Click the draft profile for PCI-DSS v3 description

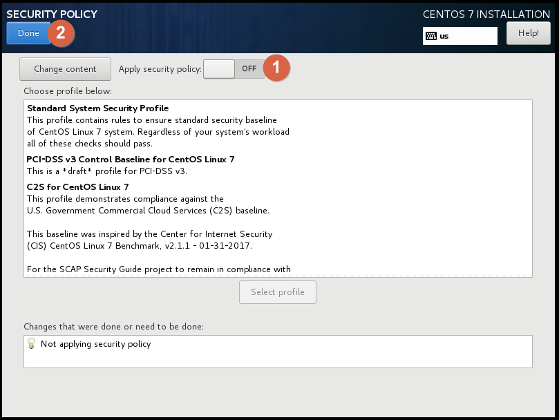click(107, 171)
